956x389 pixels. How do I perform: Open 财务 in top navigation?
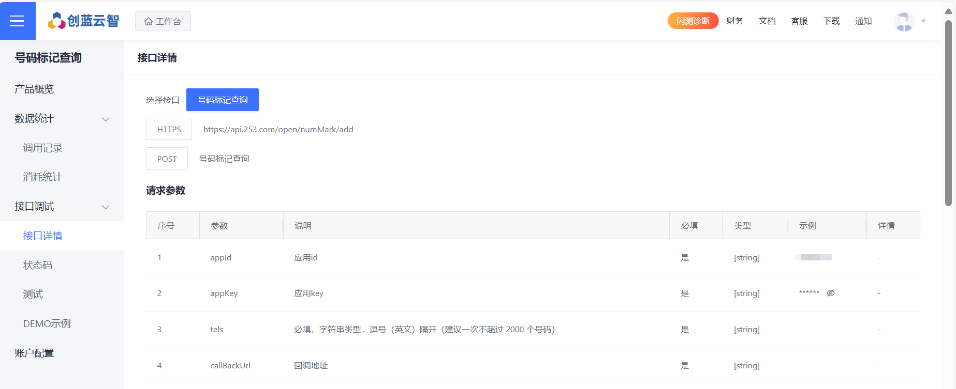(x=734, y=21)
